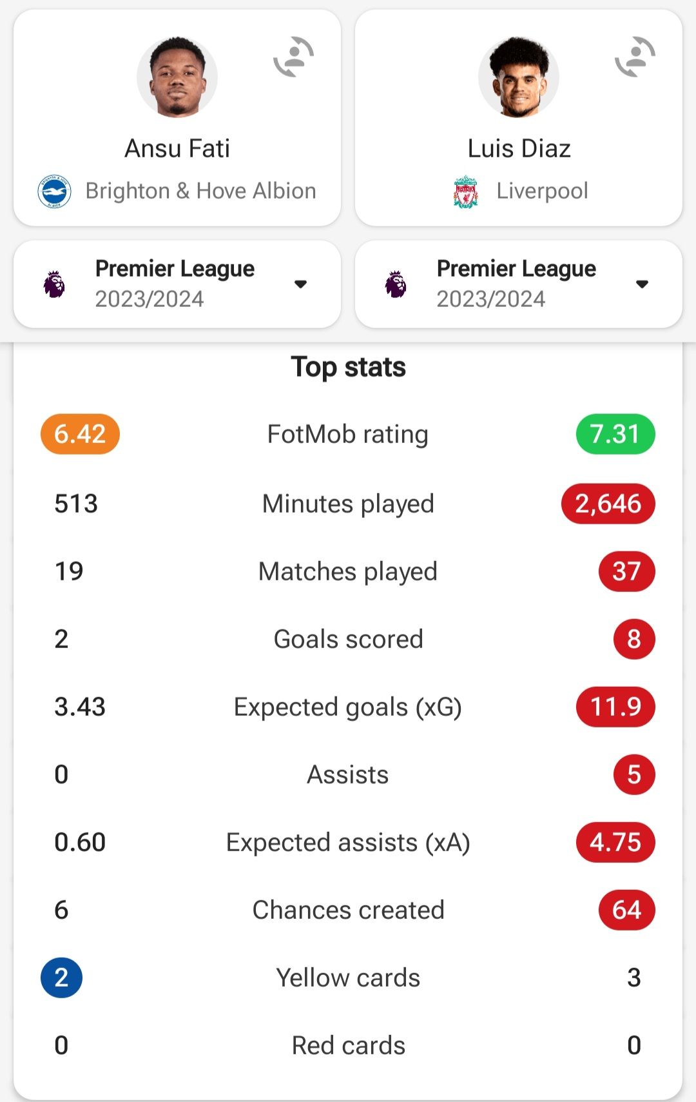Image resolution: width=696 pixels, height=1102 pixels.
Task: Tap the swap player icon beside Ansu Fati
Action: pyautogui.click(x=294, y=57)
